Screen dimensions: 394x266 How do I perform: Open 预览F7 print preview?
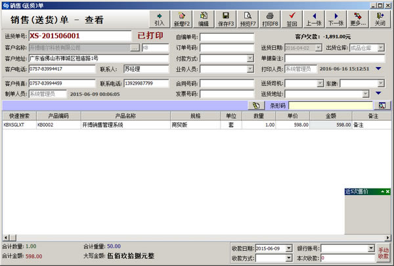click(248, 18)
